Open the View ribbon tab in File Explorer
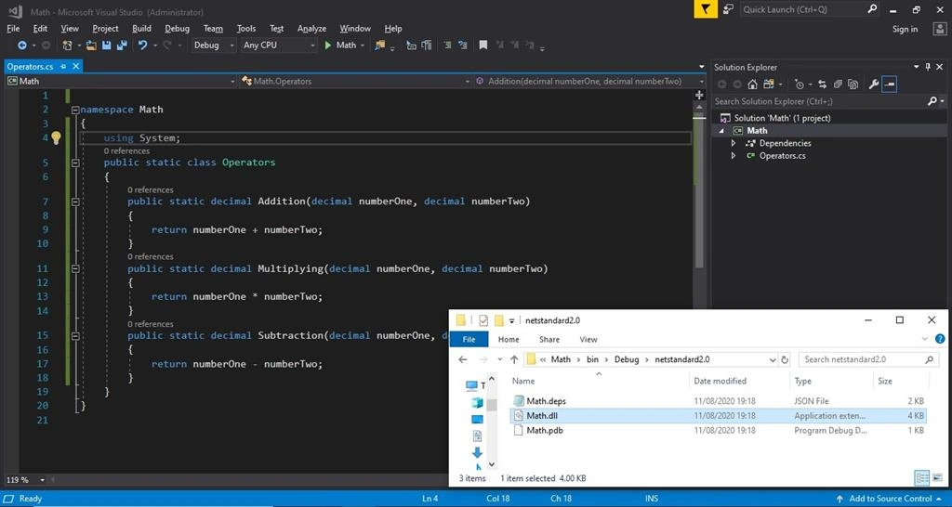 (x=588, y=340)
